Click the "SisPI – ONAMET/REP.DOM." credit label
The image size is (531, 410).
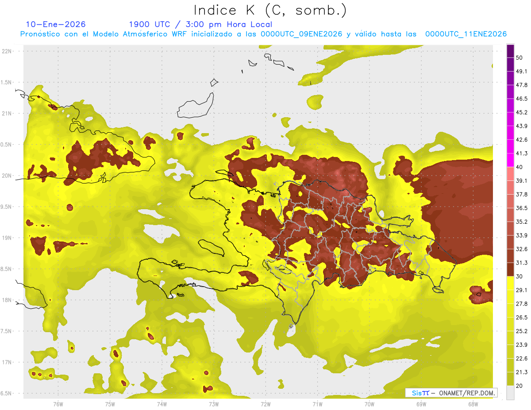tap(451, 393)
